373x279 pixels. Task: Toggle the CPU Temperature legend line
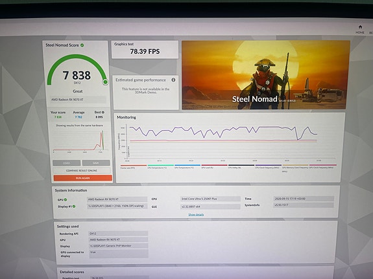point(161,166)
